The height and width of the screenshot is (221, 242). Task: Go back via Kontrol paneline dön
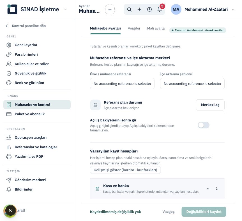coord(26,26)
